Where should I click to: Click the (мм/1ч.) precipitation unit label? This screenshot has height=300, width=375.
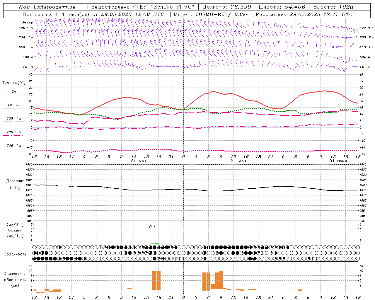point(15,236)
